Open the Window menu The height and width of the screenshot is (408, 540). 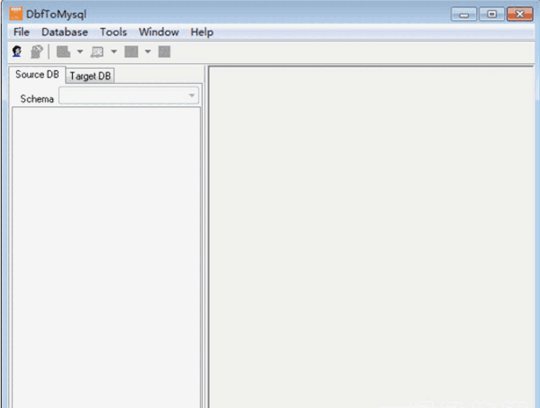159,32
